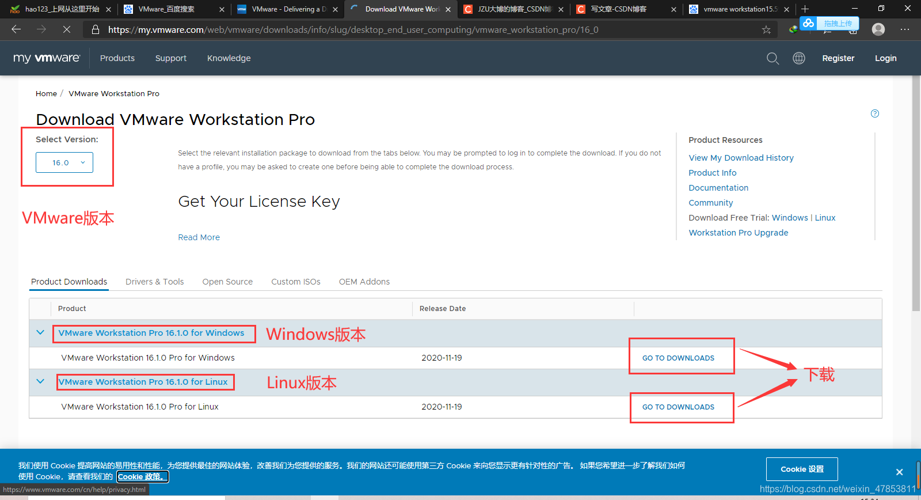Switch to the OEM Addons tab
921x500 pixels.
coord(364,282)
